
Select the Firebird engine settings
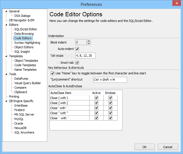pos(19,110)
